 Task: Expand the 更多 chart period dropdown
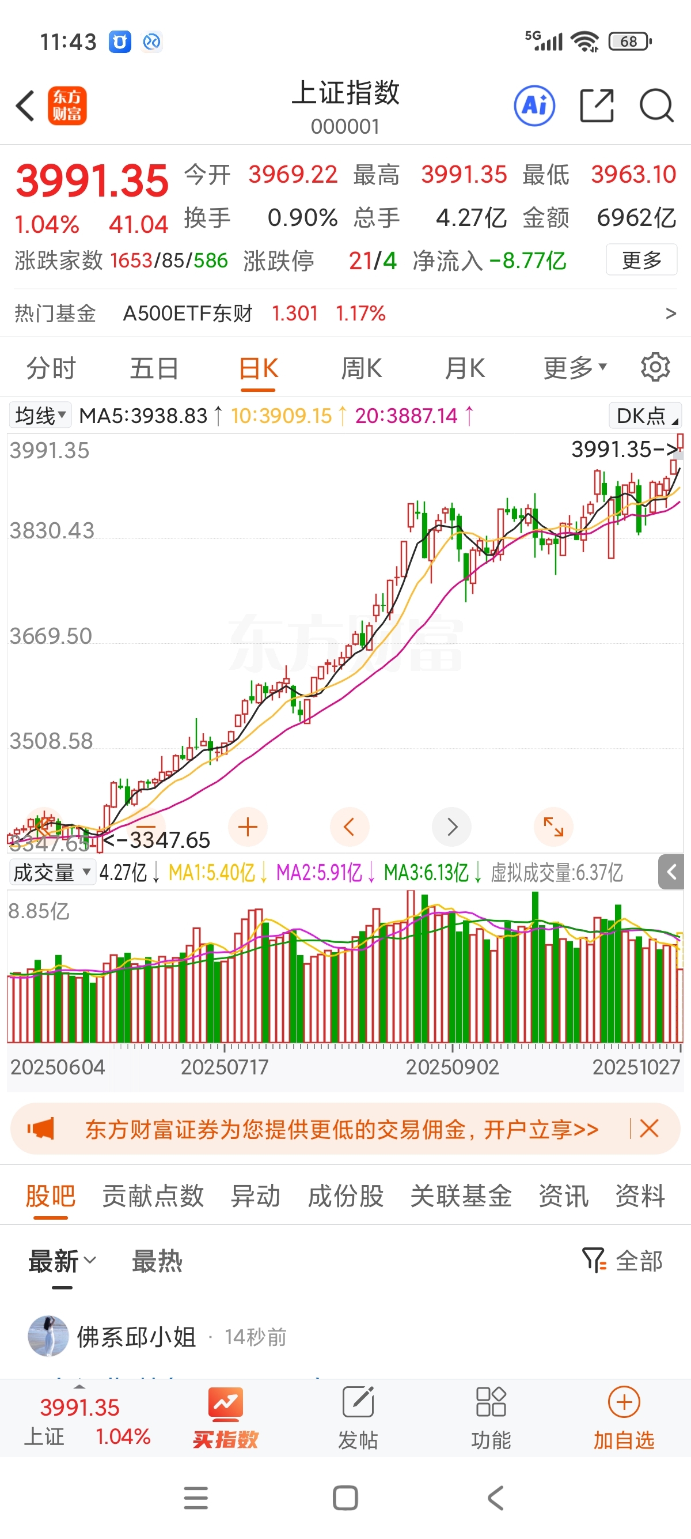click(x=574, y=367)
